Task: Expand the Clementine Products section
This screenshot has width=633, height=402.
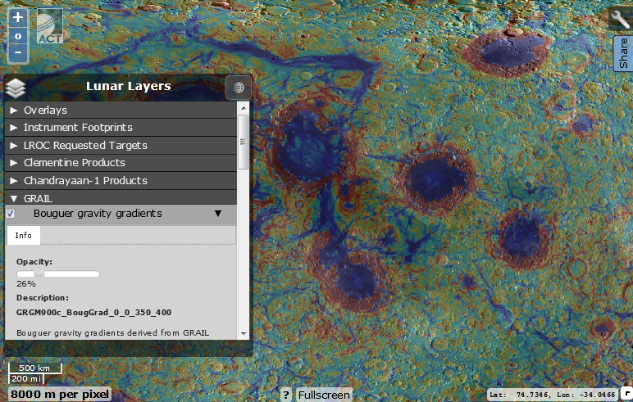Action: [x=121, y=162]
